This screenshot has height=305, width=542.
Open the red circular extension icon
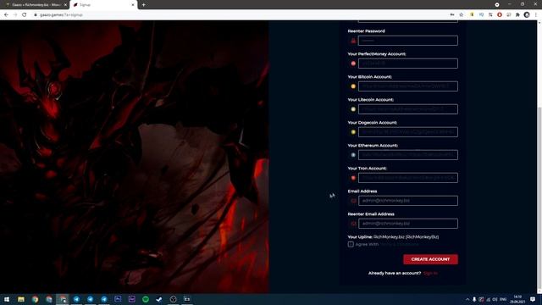(x=500, y=15)
